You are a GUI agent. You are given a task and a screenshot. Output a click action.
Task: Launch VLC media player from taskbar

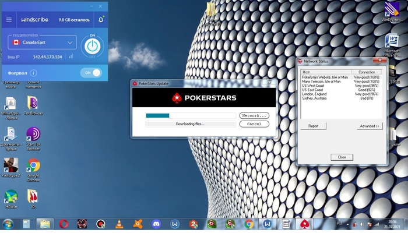pyautogui.click(x=119, y=224)
